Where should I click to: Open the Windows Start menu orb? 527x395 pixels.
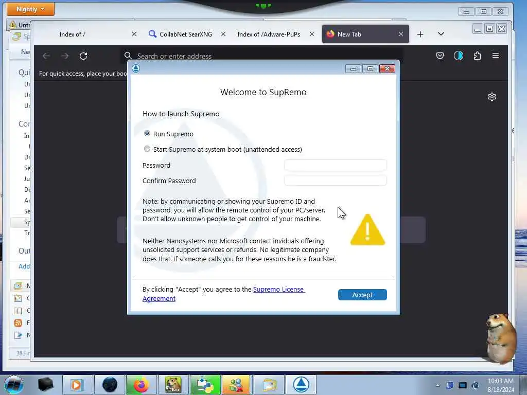click(13, 385)
